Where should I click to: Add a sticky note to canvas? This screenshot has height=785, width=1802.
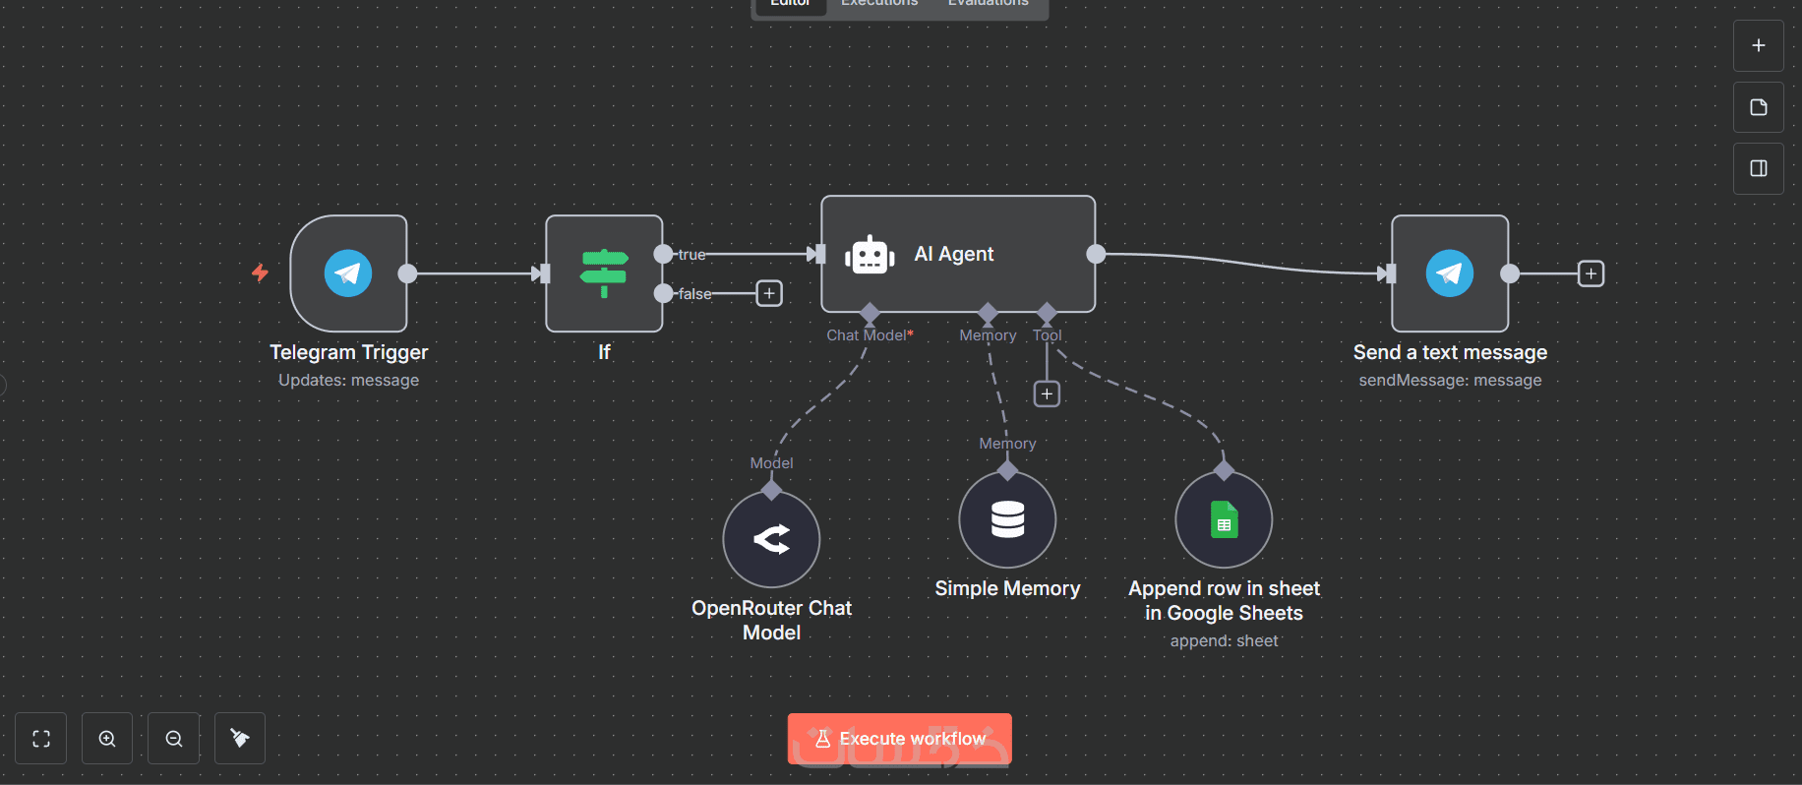tap(1759, 107)
